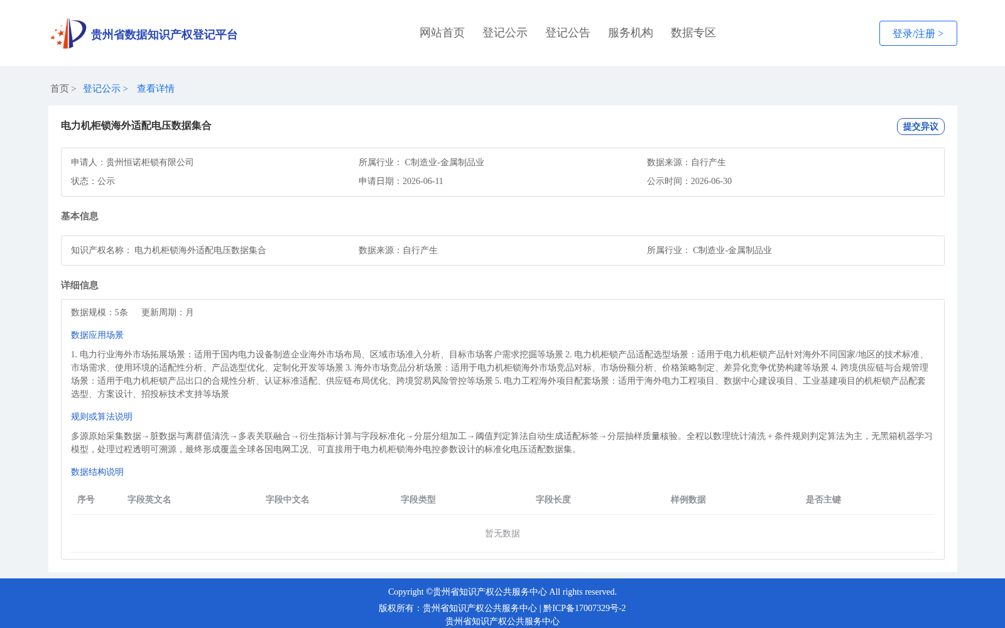Image resolution: width=1005 pixels, height=628 pixels.
Task: Open 数据专区 navigation item
Action: tap(693, 33)
